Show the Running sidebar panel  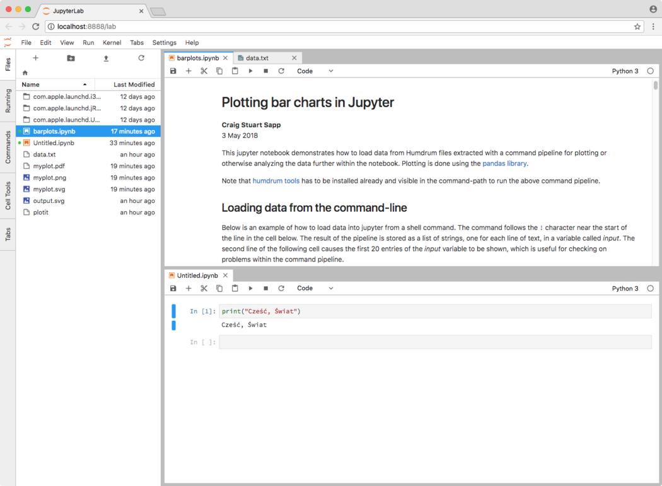8,101
